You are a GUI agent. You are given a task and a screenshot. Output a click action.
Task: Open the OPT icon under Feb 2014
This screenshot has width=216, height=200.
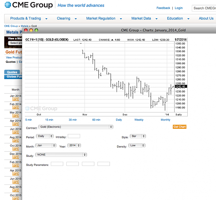point(16,107)
